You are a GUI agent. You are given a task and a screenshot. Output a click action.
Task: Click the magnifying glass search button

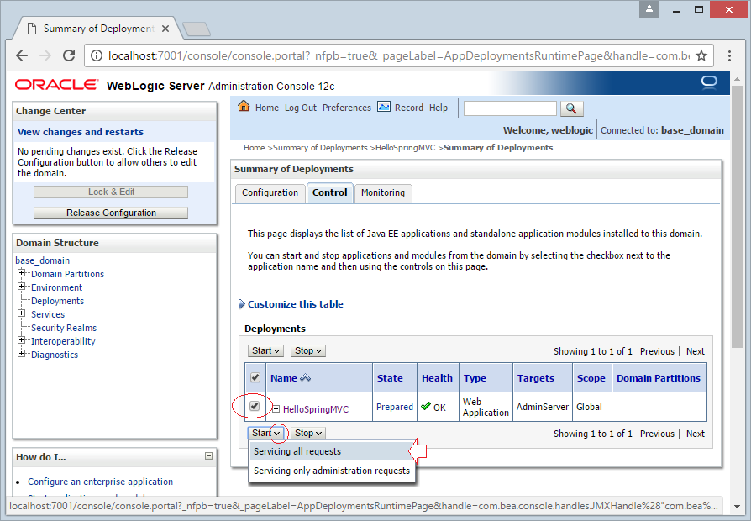pos(571,108)
